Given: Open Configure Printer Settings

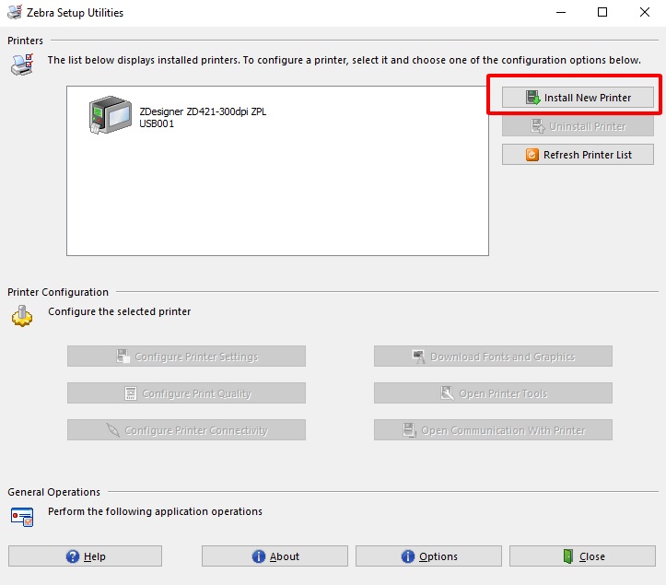Looking at the screenshot, I should [186, 357].
